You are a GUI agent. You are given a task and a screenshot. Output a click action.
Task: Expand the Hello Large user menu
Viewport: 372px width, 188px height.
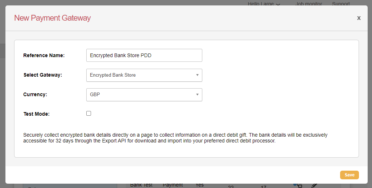coord(264,4)
